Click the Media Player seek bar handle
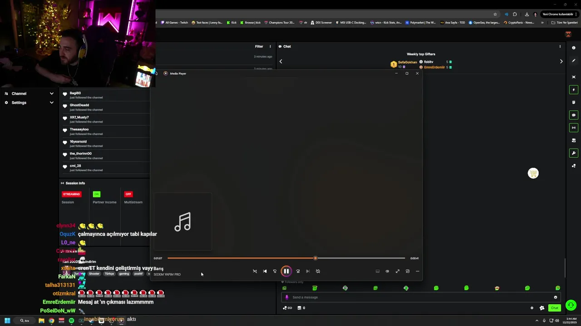The width and height of the screenshot is (581, 326). (315, 258)
